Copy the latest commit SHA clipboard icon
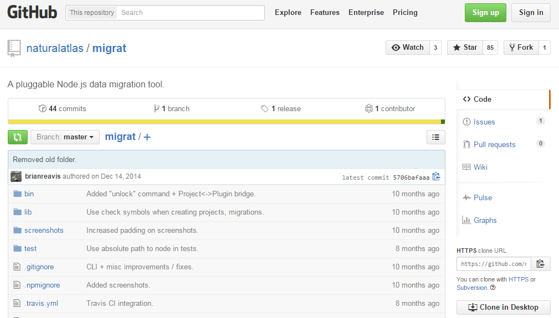The height and width of the screenshot is (318, 559). click(436, 176)
